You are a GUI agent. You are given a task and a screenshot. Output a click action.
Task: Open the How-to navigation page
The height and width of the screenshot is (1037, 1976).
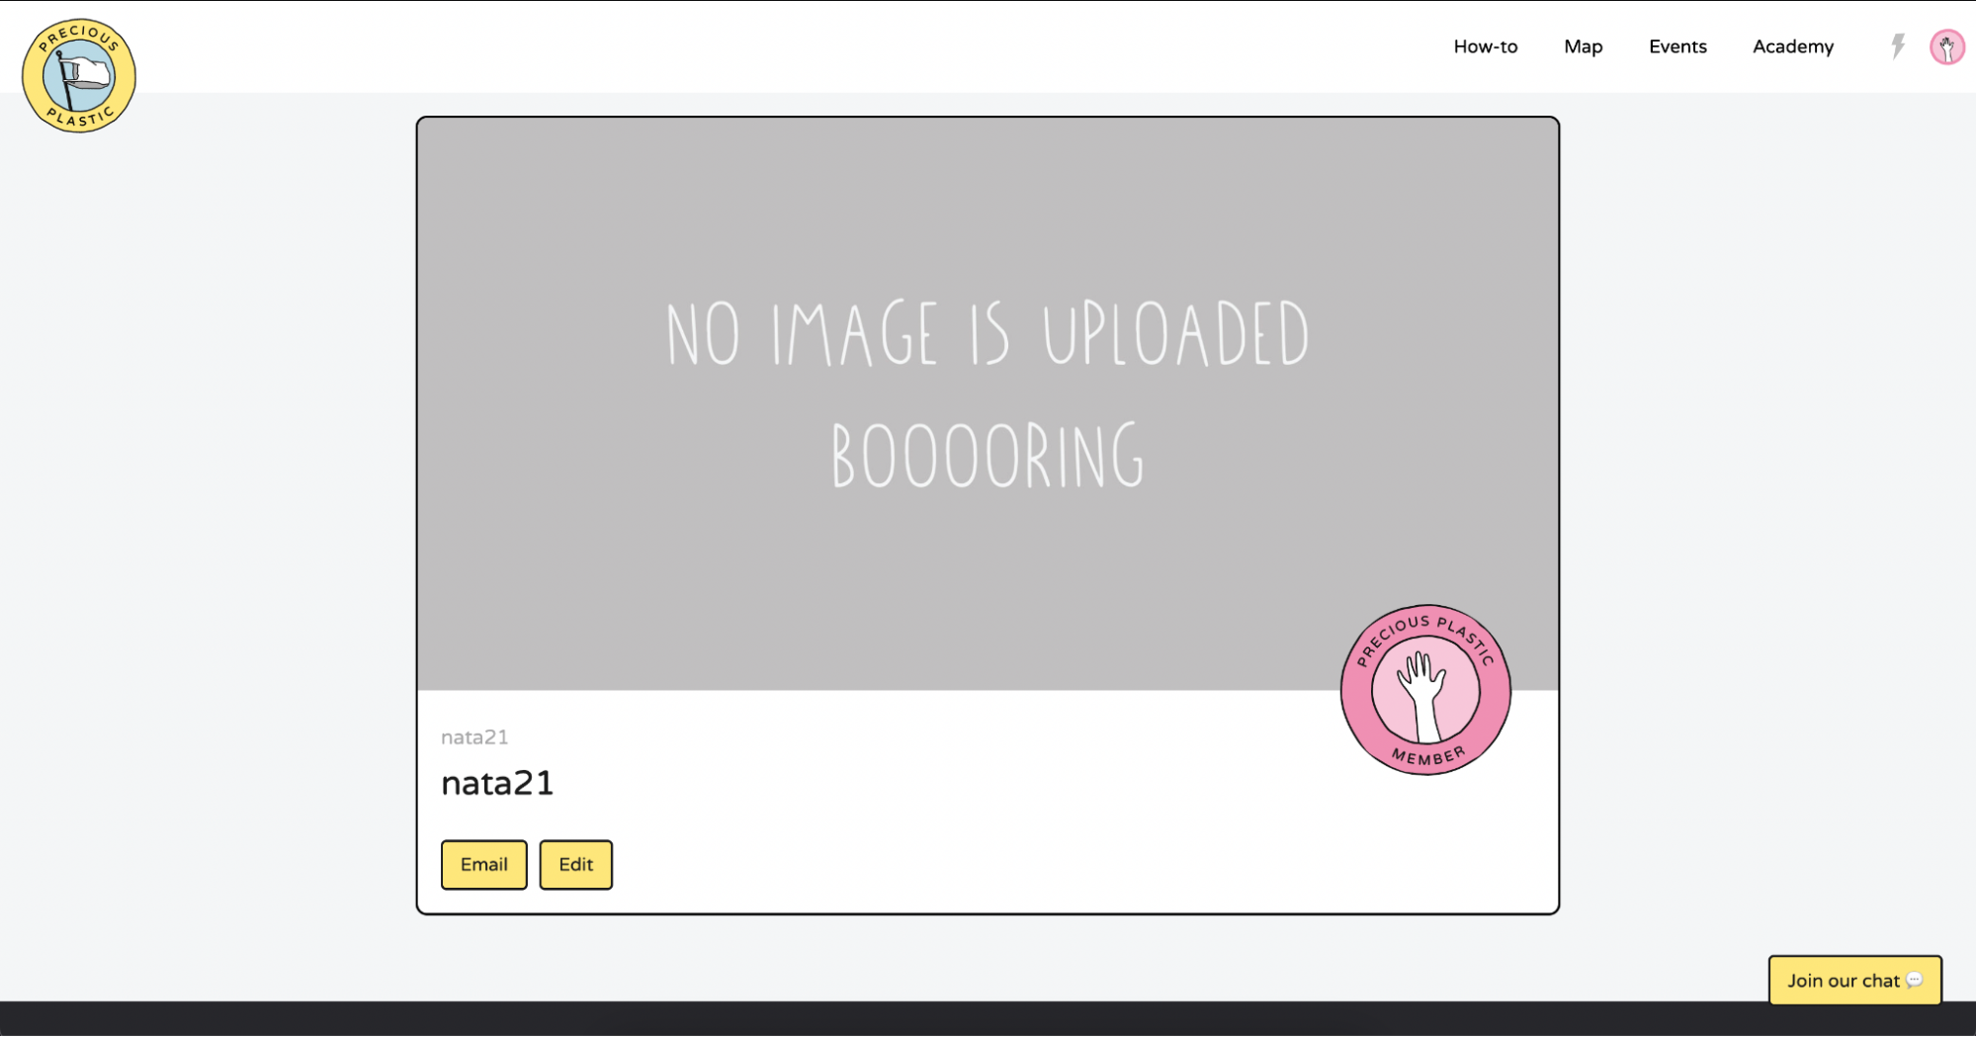point(1485,46)
